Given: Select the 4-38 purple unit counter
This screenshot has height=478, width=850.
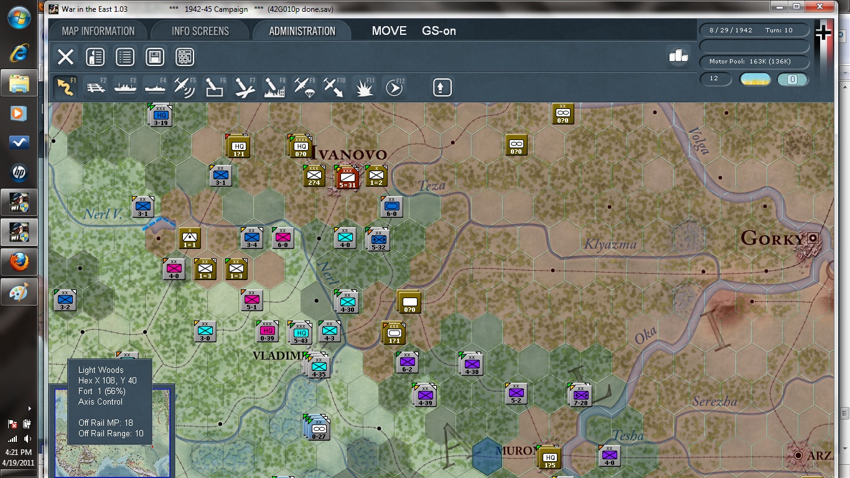Looking at the screenshot, I should coord(472,365).
